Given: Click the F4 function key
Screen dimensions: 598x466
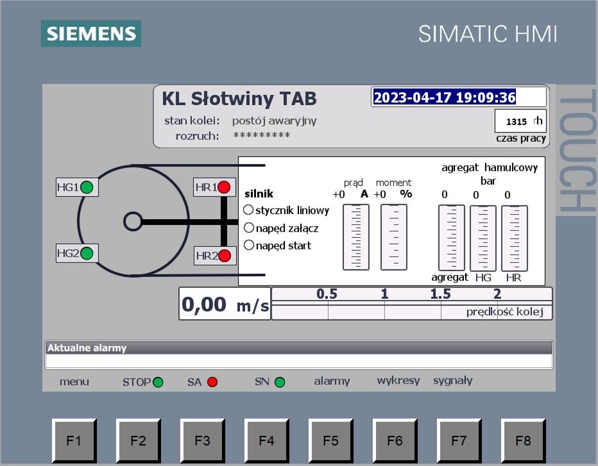Looking at the screenshot, I should [x=266, y=440].
